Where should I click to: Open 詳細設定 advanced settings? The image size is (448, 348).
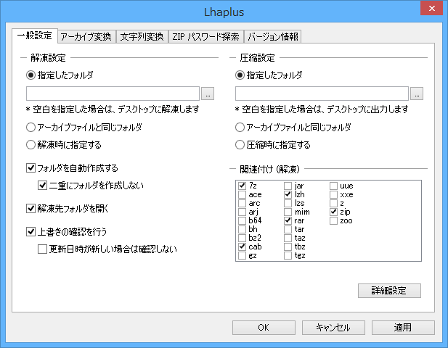tap(389, 291)
